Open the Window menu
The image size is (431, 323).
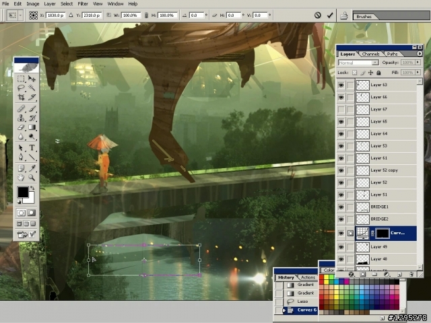pyautogui.click(x=115, y=4)
